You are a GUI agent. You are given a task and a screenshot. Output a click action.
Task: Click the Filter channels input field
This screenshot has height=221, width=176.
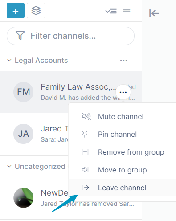point(70,36)
